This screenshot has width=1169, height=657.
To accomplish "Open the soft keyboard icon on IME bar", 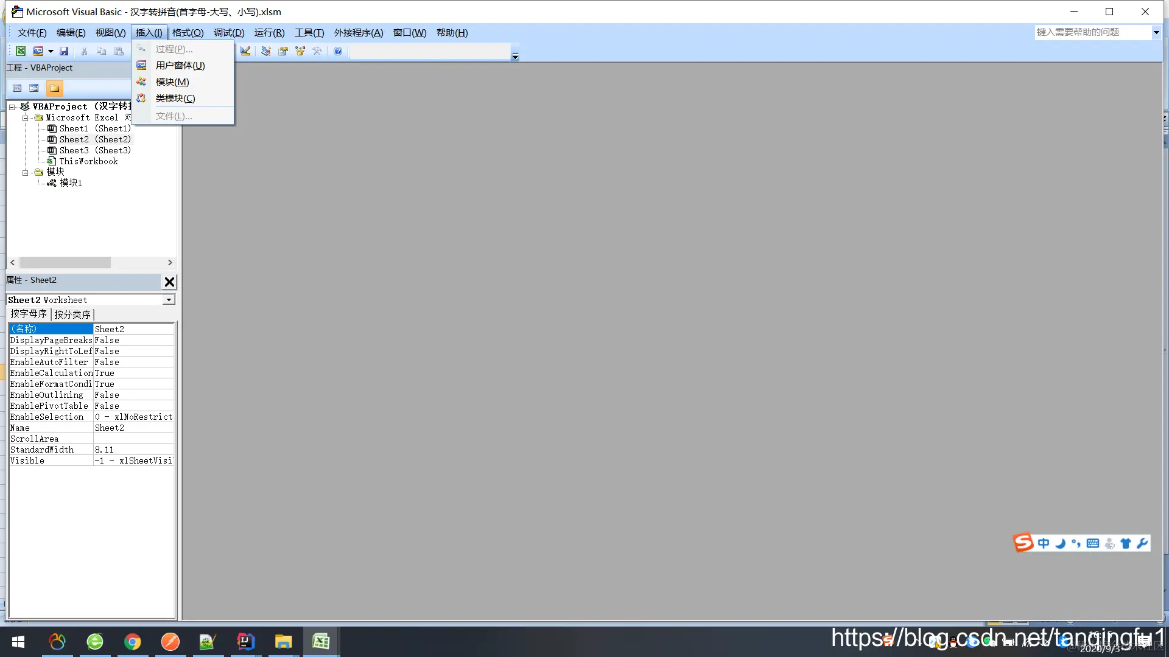I will [x=1093, y=543].
